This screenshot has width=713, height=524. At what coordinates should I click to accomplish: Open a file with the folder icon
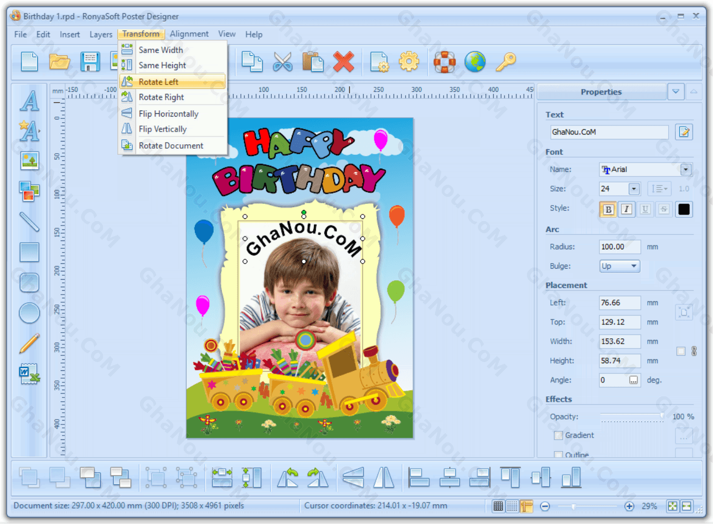pyautogui.click(x=60, y=61)
